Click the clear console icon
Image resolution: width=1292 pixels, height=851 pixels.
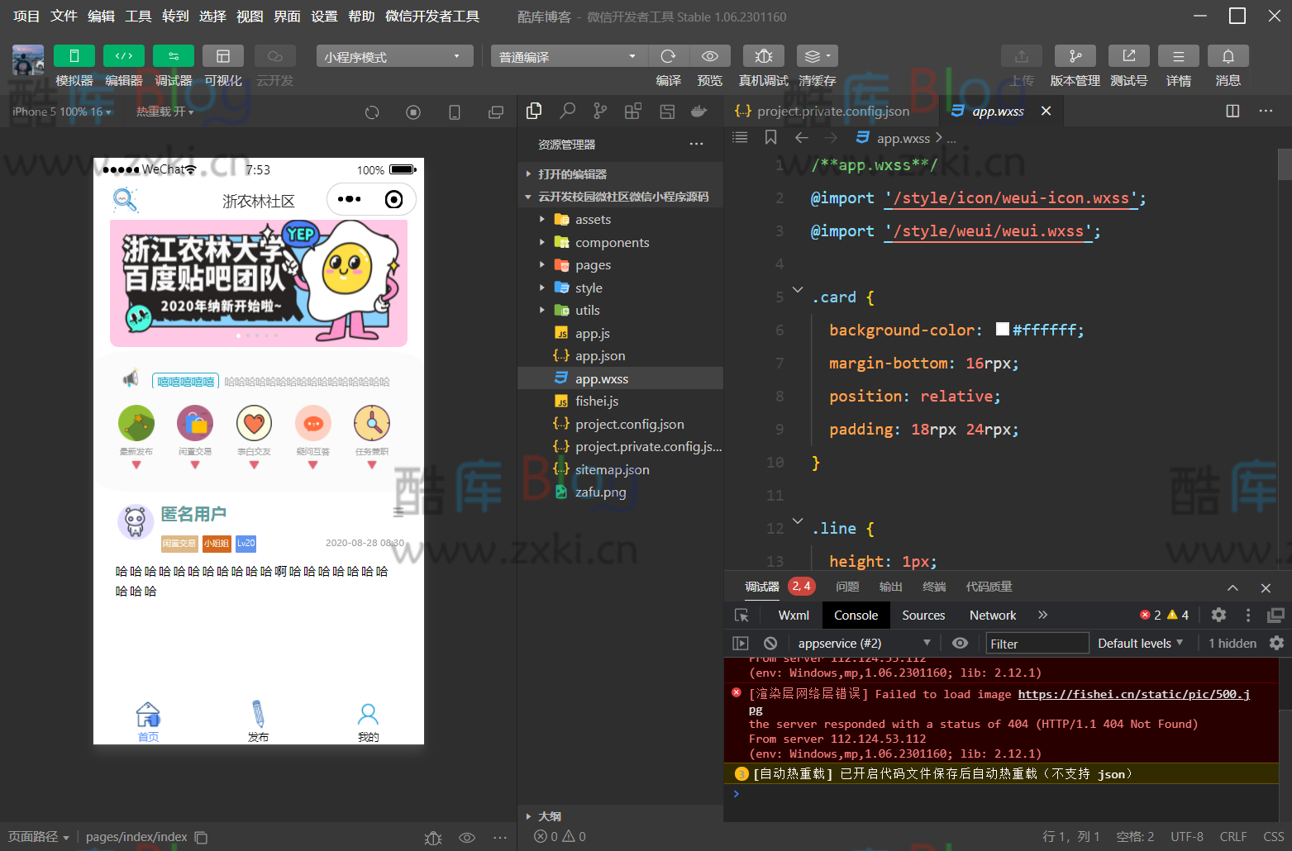coord(770,643)
